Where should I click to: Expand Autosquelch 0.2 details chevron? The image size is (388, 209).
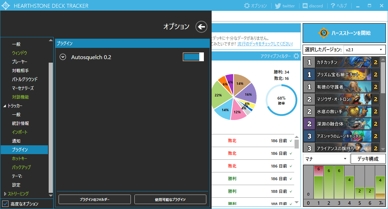pyautogui.click(x=63, y=57)
